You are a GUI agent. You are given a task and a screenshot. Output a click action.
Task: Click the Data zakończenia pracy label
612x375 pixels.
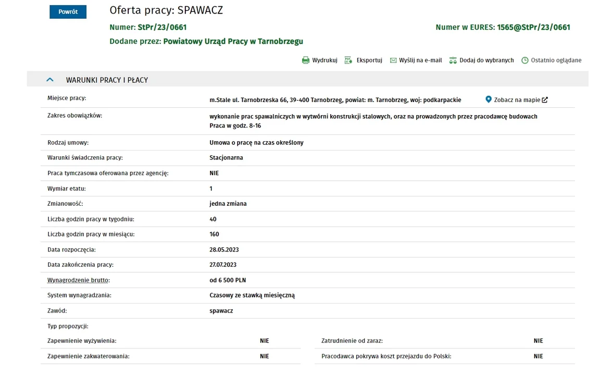(80, 265)
